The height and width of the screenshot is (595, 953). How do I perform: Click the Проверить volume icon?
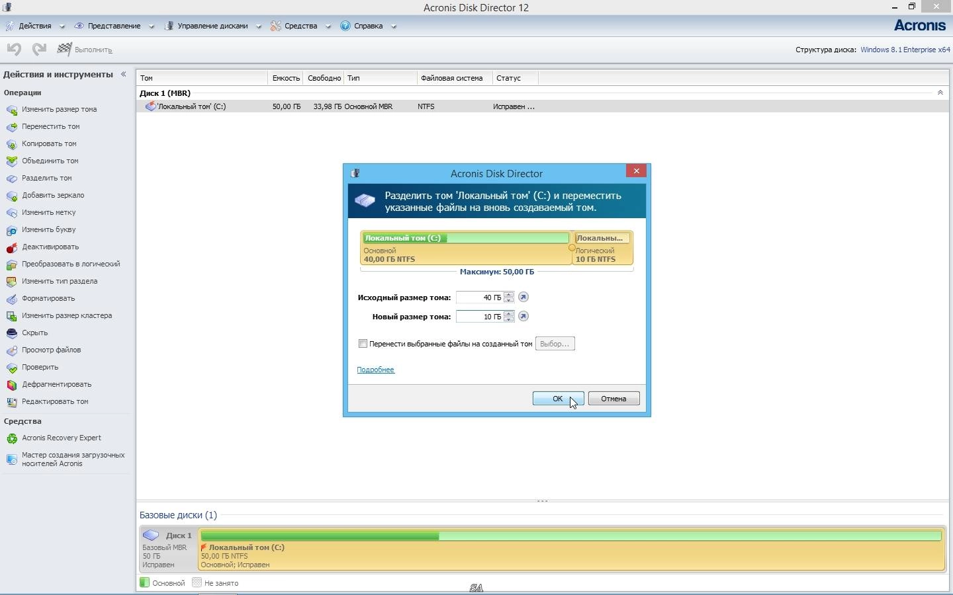click(11, 368)
